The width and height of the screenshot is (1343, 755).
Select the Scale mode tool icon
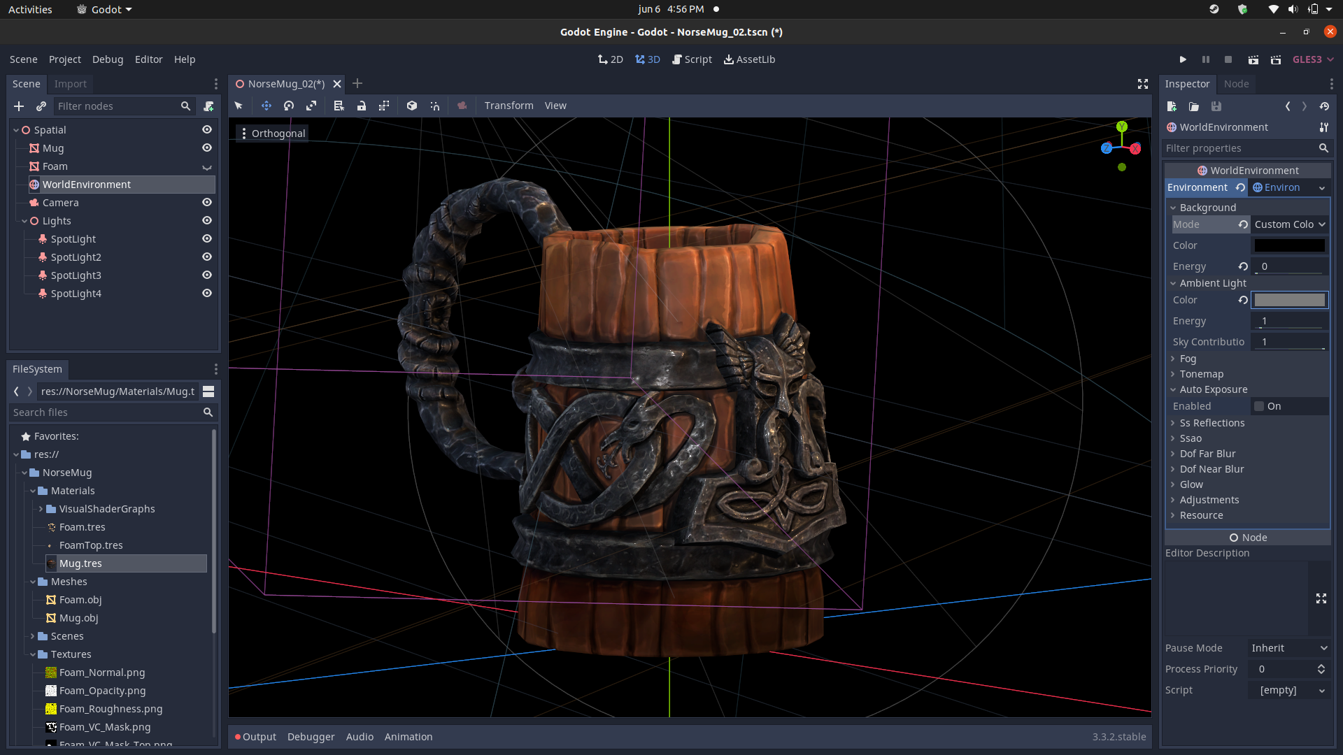click(x=311, y=106)
